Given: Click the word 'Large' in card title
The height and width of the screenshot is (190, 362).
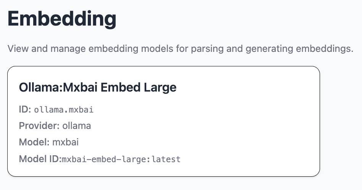Looking at the screenshot, I should point(160,88).
